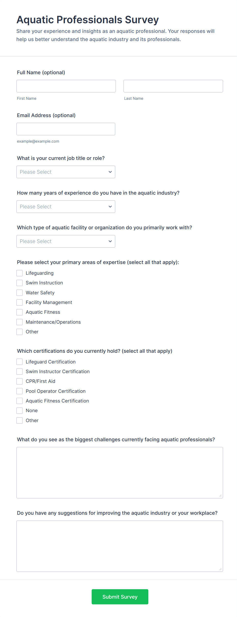This screenshot has width=237, height=617.
Task: Tick the Swim Instruction checkbox
Action: pyautogui.click(x=20, y=283)
